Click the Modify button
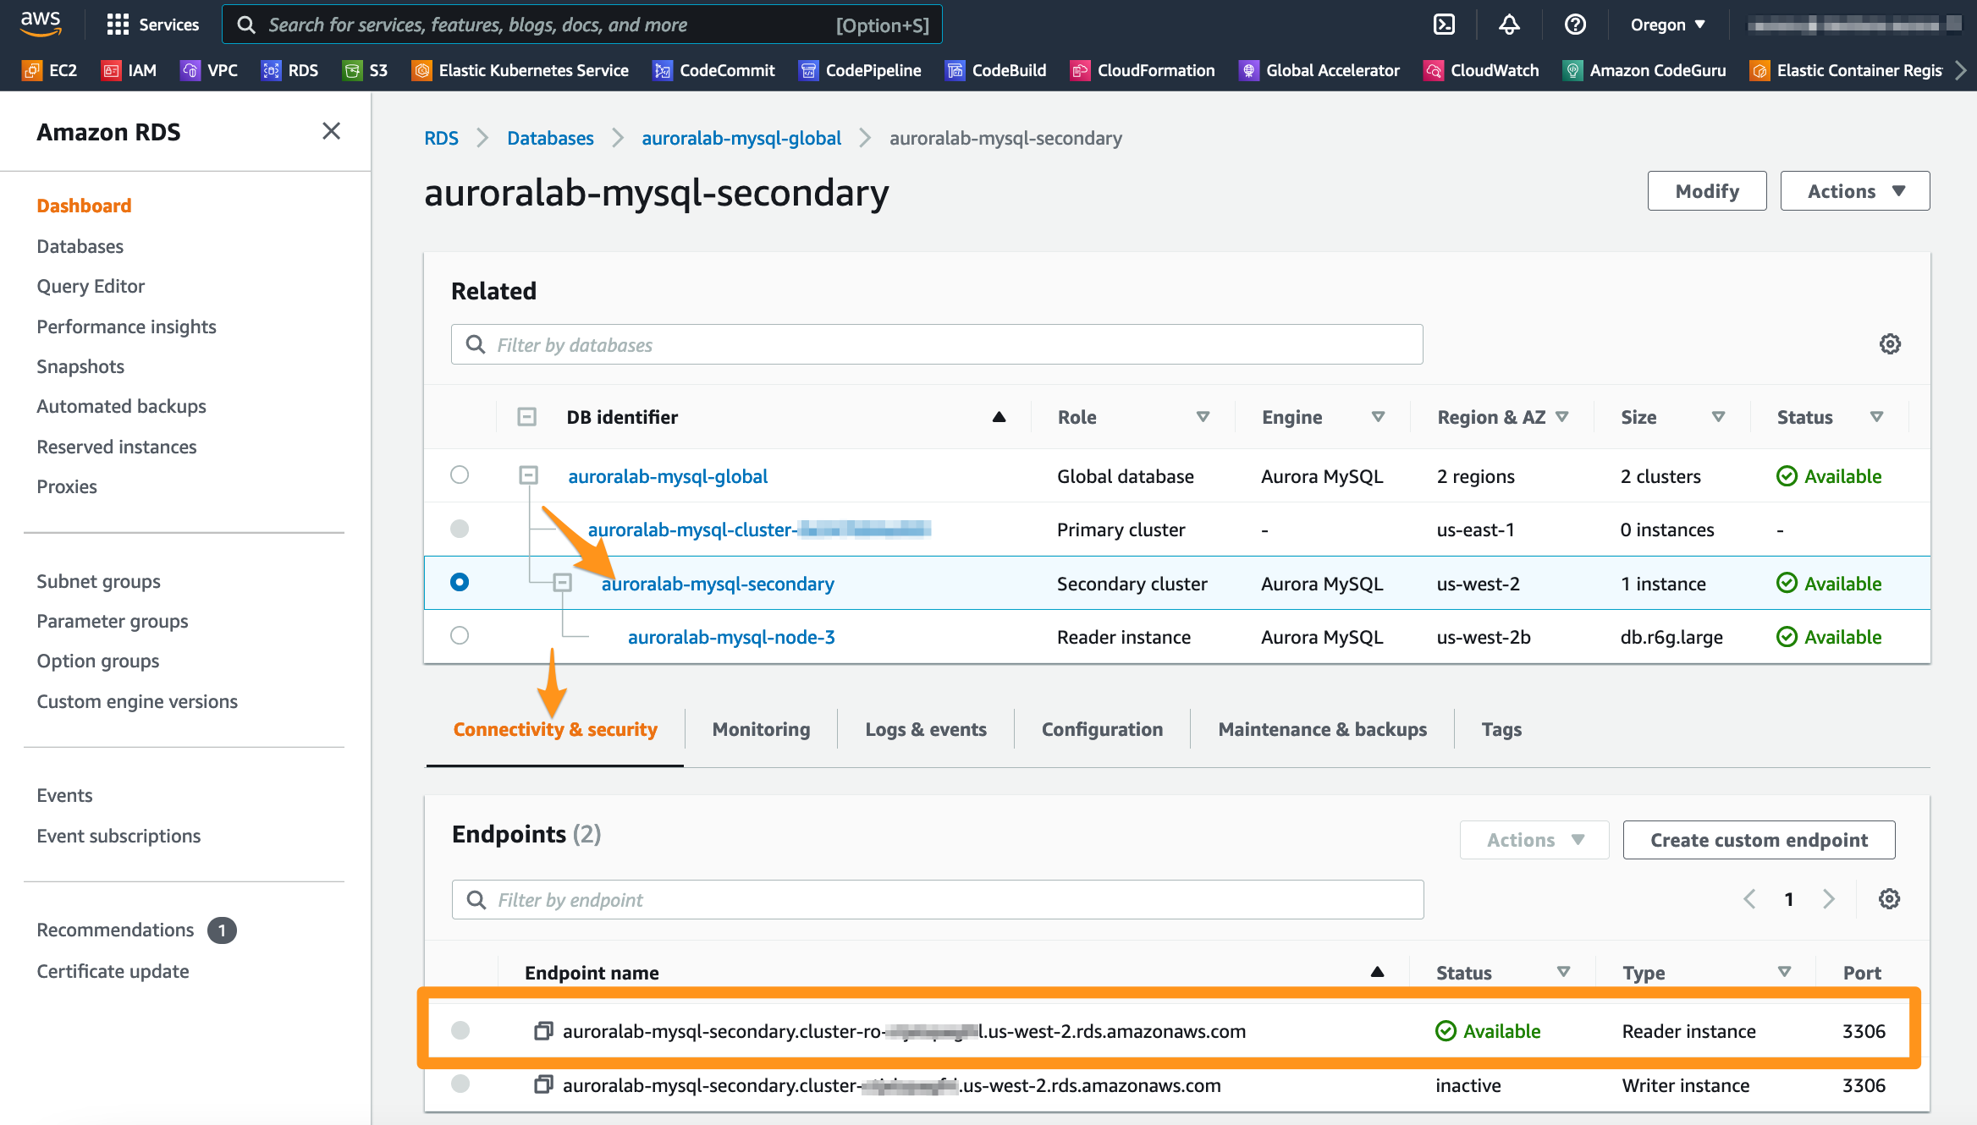The width and height of the screenshot is (1977, 1125). click(x=1707, y=191)
